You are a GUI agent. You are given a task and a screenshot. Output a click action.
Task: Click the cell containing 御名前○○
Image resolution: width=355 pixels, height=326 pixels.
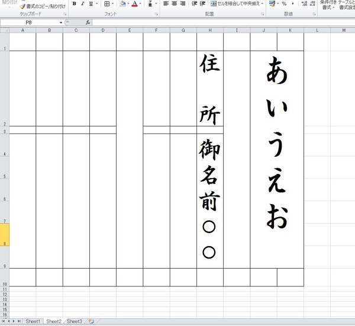pos(210,201)
